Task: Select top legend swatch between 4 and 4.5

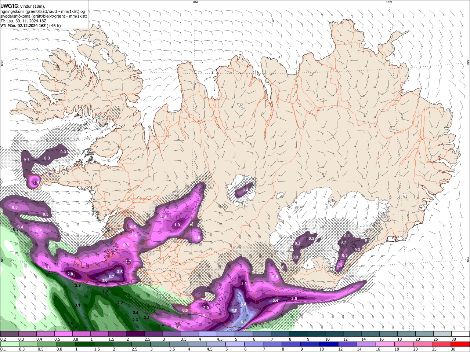Action: [x=208, y=334]
